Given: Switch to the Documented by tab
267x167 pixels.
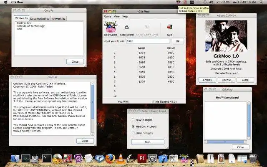Looking at the screenshot, I should (40, 18).
